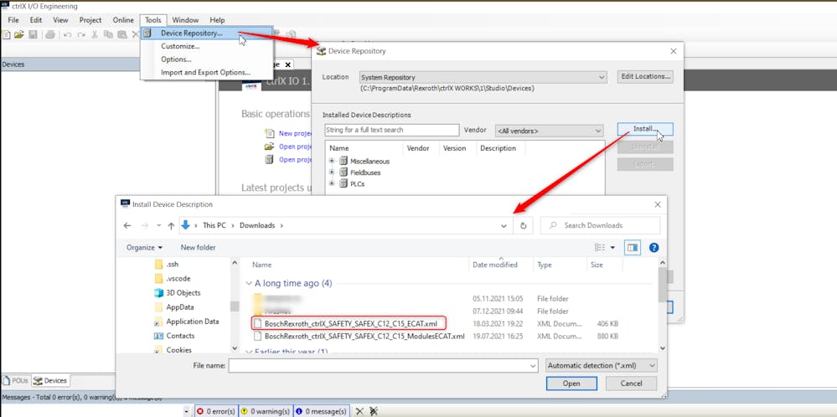
Task: Select Application Data in navigation pane
Action: (187, 322)
